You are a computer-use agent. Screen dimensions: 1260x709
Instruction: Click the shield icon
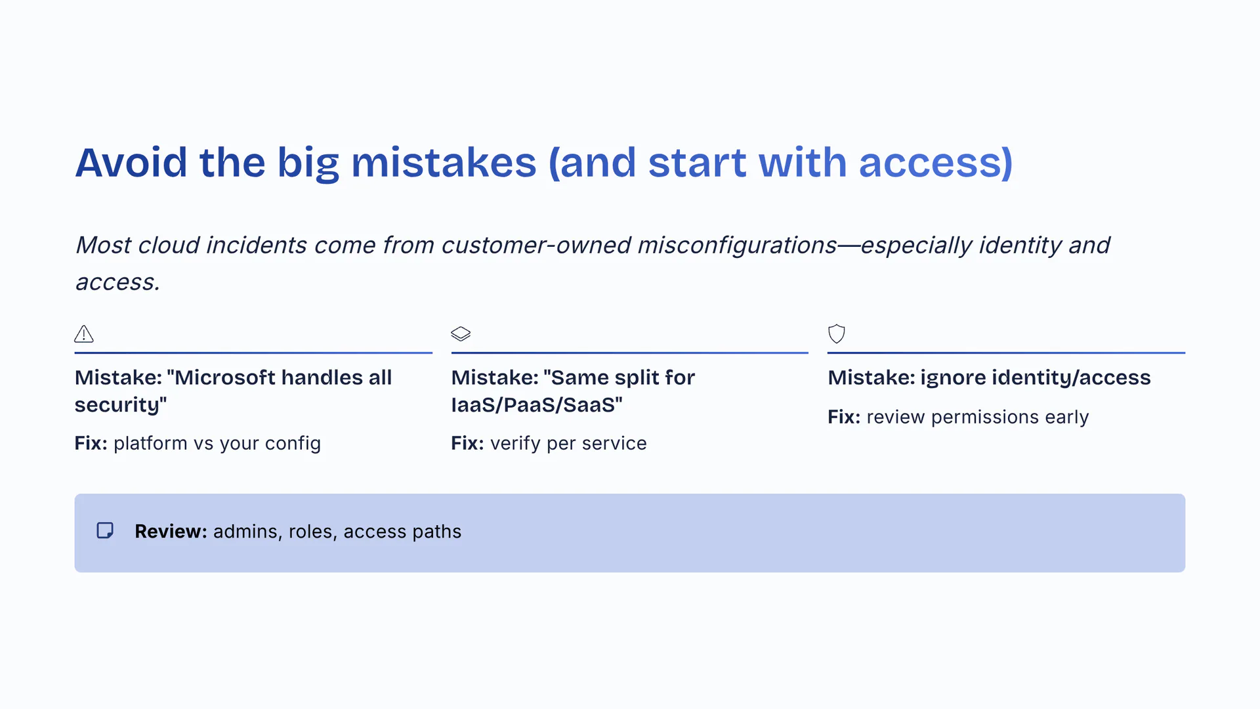pos(836,333)
